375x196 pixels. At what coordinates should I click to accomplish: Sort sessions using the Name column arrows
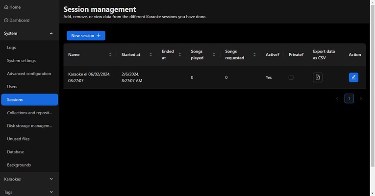tap(110, 55)
